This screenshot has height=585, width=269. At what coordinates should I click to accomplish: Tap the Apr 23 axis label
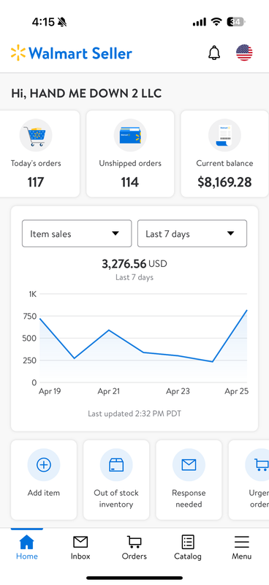pos(178,391)
